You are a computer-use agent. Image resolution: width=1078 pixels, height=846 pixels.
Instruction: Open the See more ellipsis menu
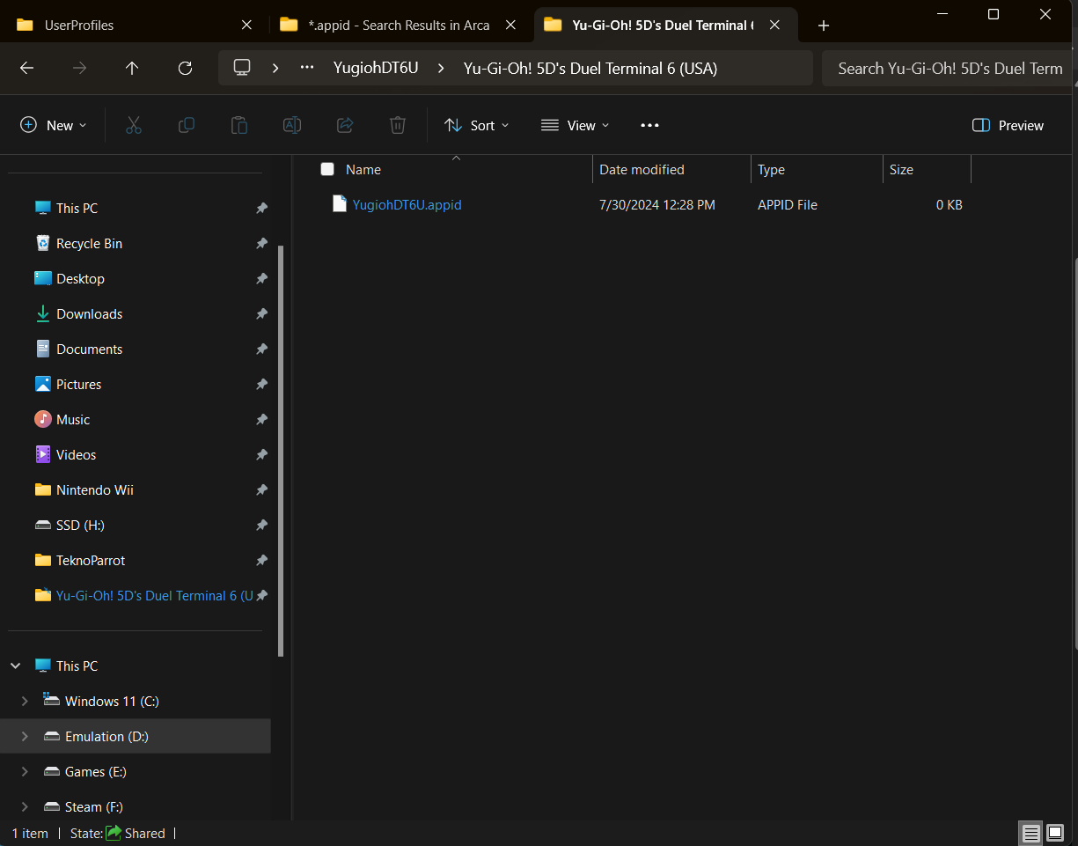pyautogui.click(x=650, y=125)
